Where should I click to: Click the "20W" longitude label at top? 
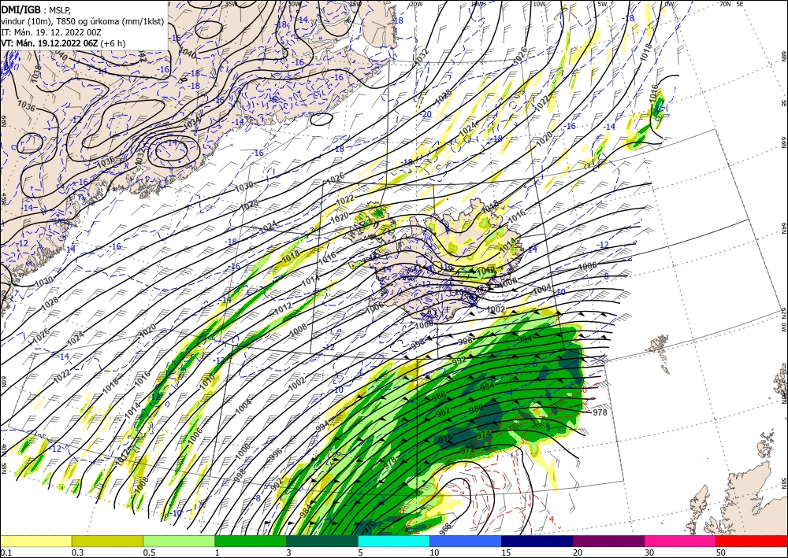click(x=415, y=4)
